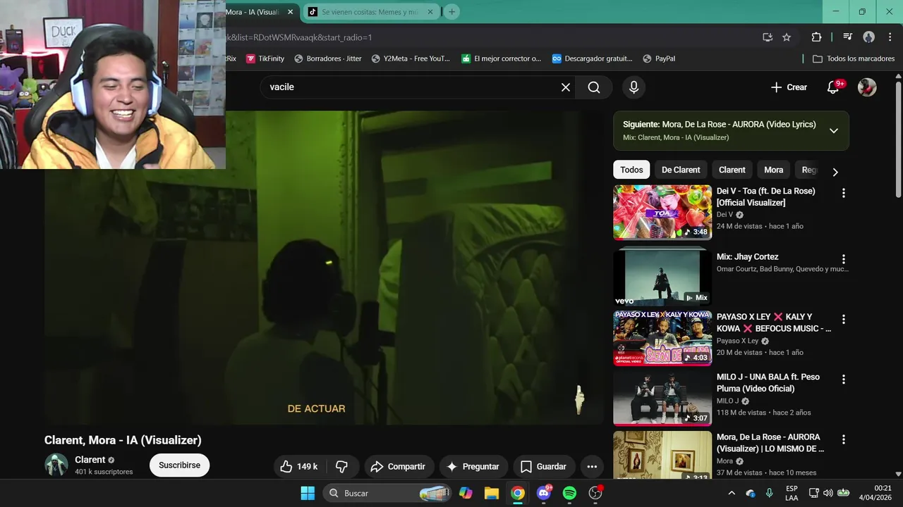903x507 pixels.
Task: Dislike the video with thumbs down
Action: point(342,466)
